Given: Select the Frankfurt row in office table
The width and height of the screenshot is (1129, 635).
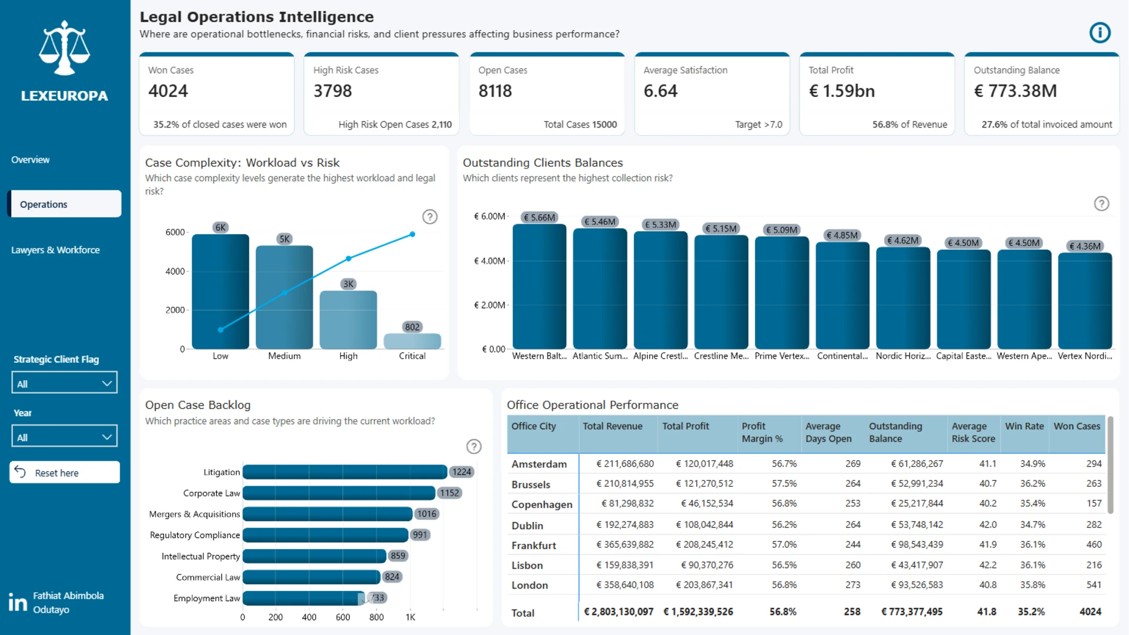Looking at the screenshot, I should click(806, 545).
